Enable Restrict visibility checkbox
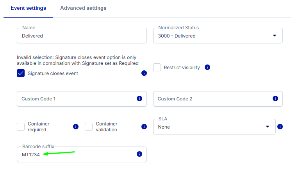 point(157,67)
